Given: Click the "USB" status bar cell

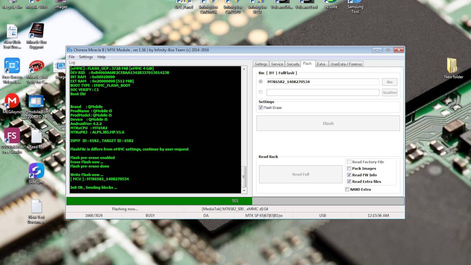Looking at the screenshot, I should [323, 216].
